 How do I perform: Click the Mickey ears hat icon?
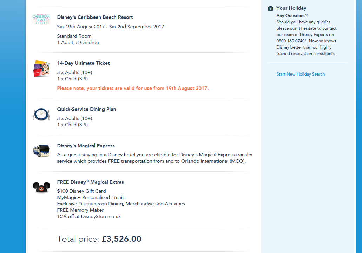[x=41, y=187]
